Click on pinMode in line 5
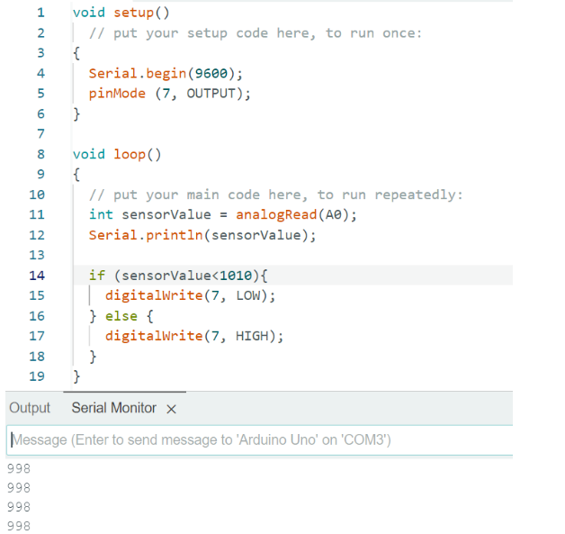Screen dimensions: 565x534 pyautogui.click(x=117, y=94)
